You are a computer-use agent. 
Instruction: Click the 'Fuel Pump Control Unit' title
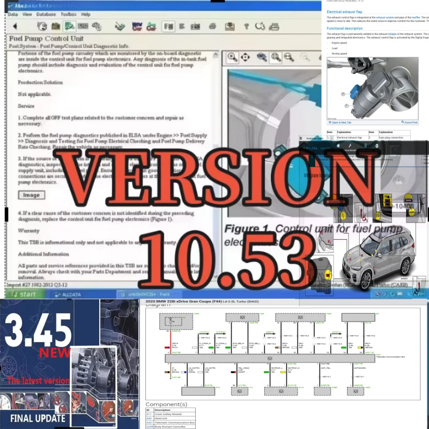pyautogui.click(x=46, y=39)
